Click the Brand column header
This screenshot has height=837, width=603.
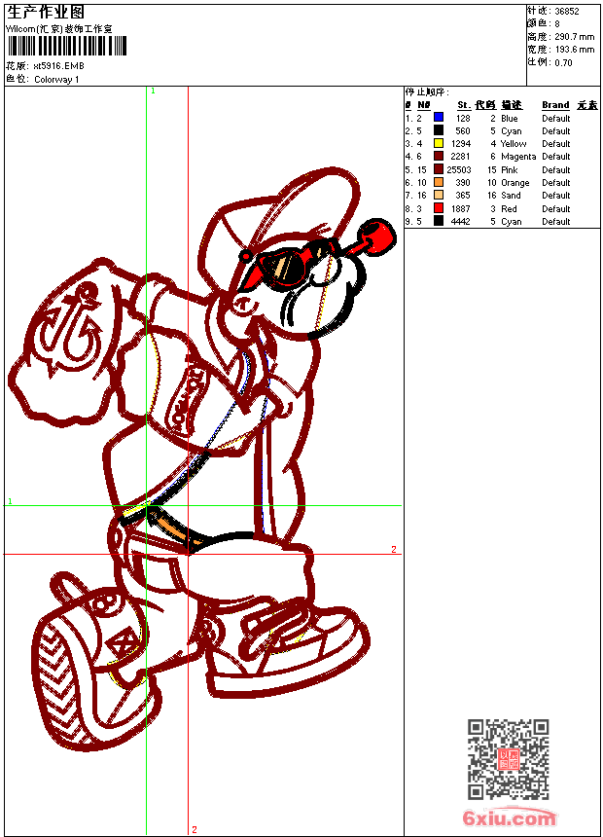point(555,105)
